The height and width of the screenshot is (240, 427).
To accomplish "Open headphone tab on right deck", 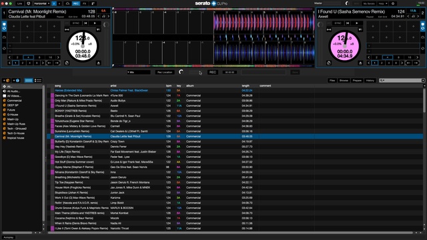I will [422, 37].
